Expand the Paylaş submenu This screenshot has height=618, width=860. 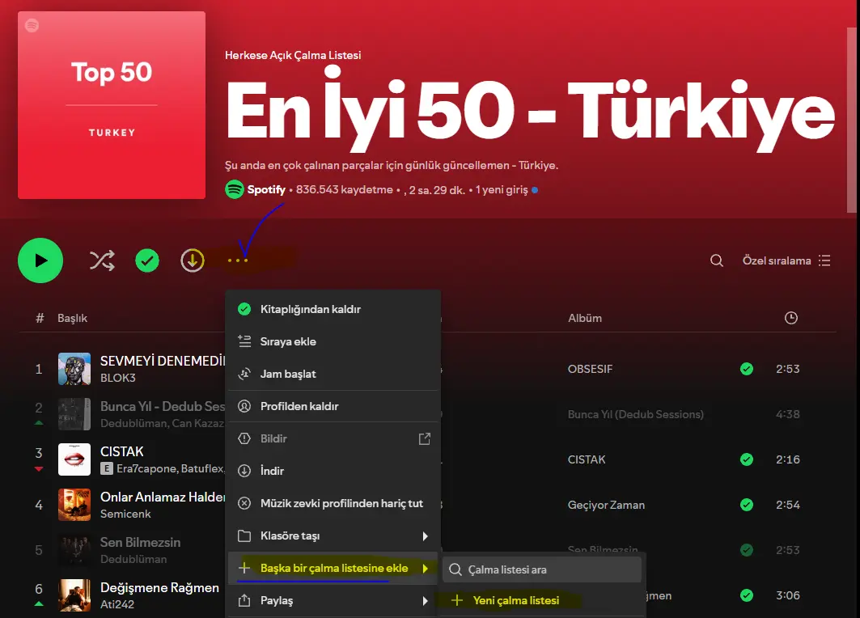tap(334, 600)
